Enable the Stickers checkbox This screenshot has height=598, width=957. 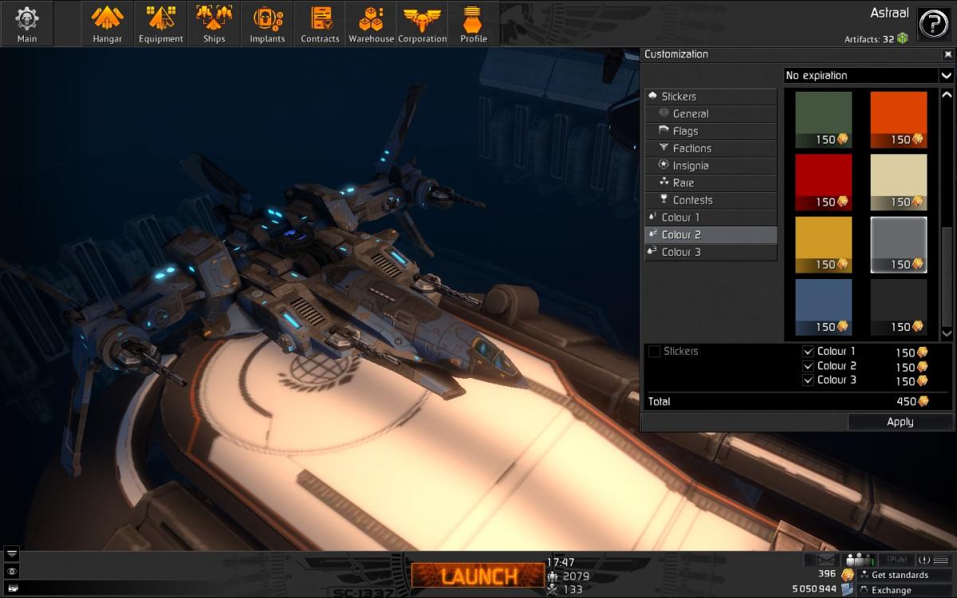[x=654, y=352]
